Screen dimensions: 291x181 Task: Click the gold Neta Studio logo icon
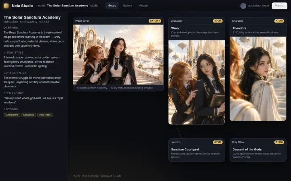tap(6, 6)
